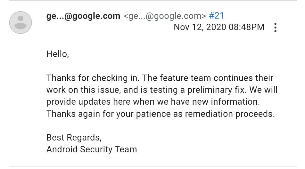Click the divider line below the comment
The image size is (305, 169).
(153, 166)
